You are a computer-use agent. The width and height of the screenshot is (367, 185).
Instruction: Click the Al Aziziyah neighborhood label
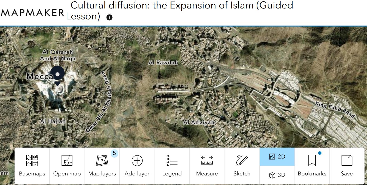(199, 122)
